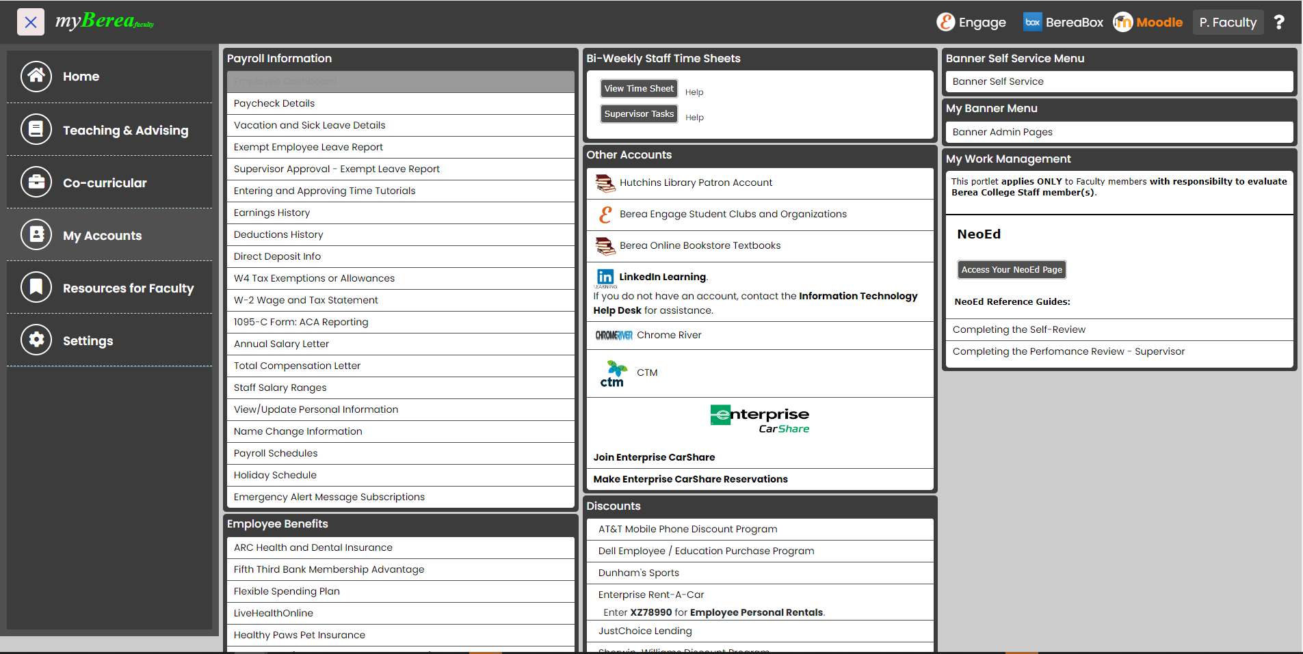Screen dimensions: 1303x654
Task: Click the Co-curricular briefcase icon
Action: click(x=36, y=182)
